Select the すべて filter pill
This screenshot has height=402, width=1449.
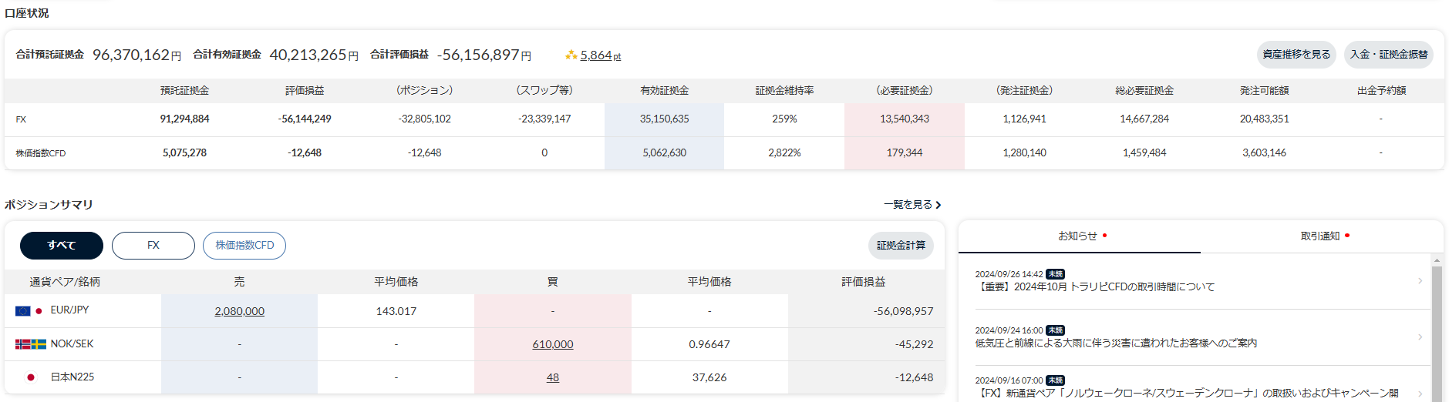62,246
